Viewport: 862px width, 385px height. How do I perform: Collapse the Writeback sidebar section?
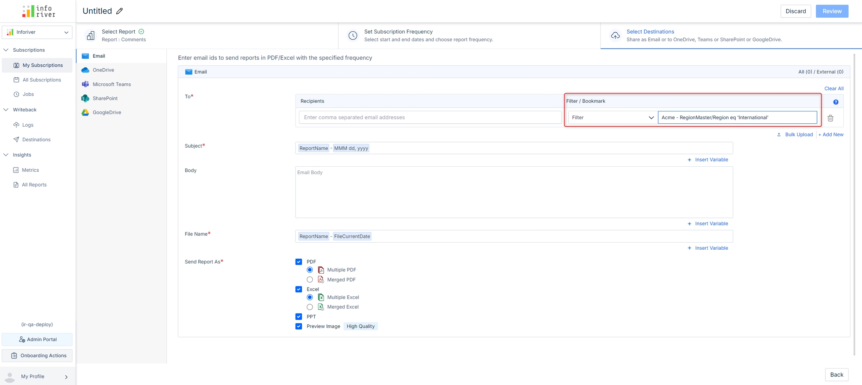[x=6, y=110]
